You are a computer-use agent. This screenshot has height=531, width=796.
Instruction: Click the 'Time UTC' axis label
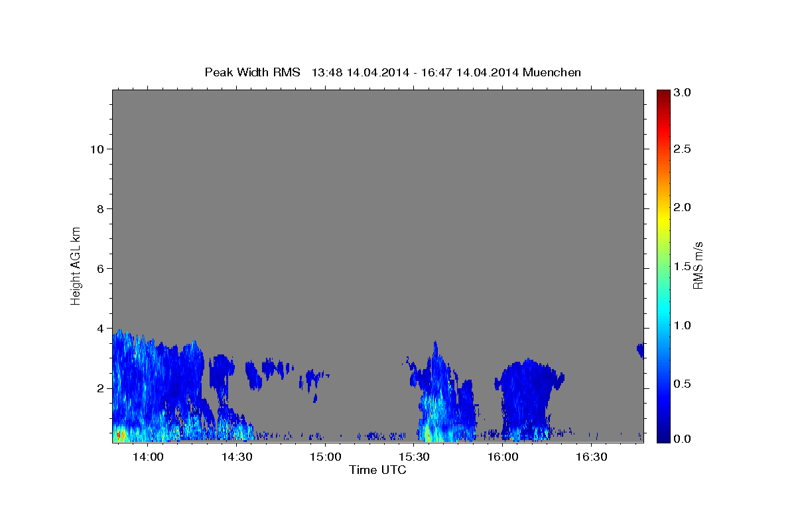pyautogui.click(x=377, y=471)
